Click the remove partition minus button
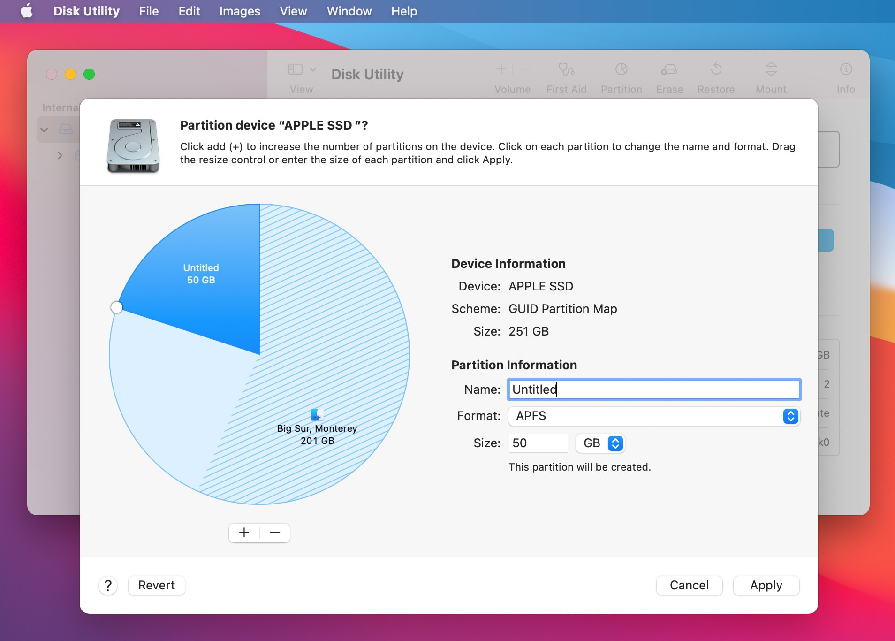Screen dimensions: 895x641 pyautogui.click(x=274, y=533)
